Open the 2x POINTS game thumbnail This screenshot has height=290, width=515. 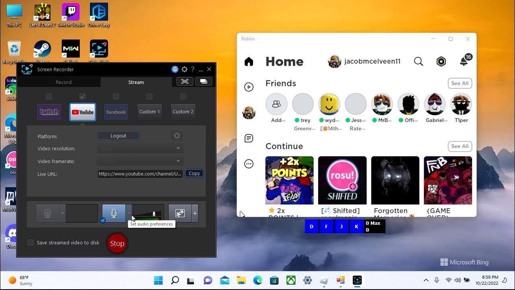click(x=289, y=180)
